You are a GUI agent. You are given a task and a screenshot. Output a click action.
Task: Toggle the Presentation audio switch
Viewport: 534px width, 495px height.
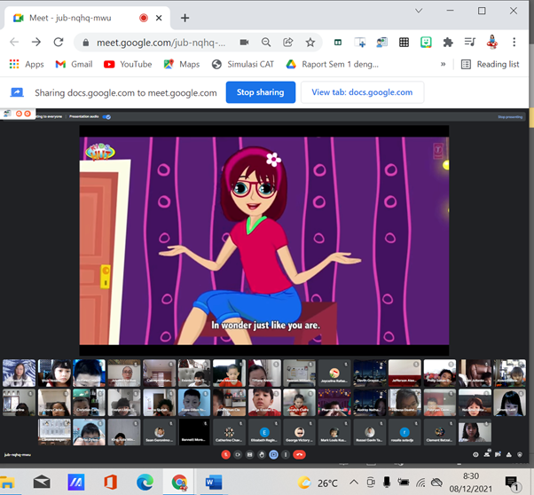[106, 116]
